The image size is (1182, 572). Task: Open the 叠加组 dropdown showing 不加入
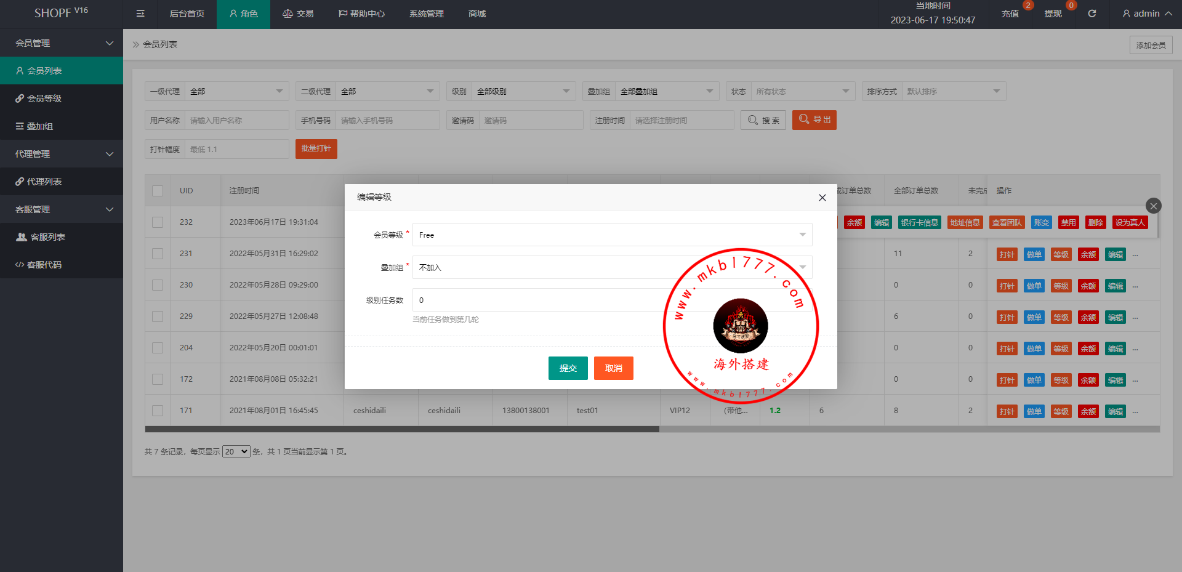[613, 267]
